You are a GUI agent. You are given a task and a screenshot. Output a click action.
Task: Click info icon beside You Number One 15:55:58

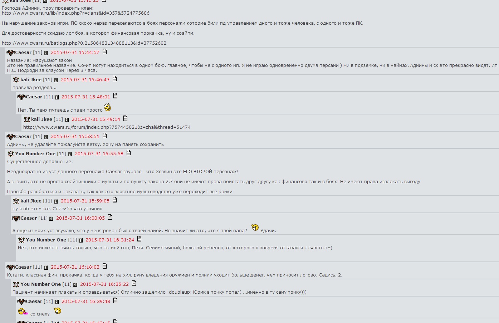pos(70,154)
